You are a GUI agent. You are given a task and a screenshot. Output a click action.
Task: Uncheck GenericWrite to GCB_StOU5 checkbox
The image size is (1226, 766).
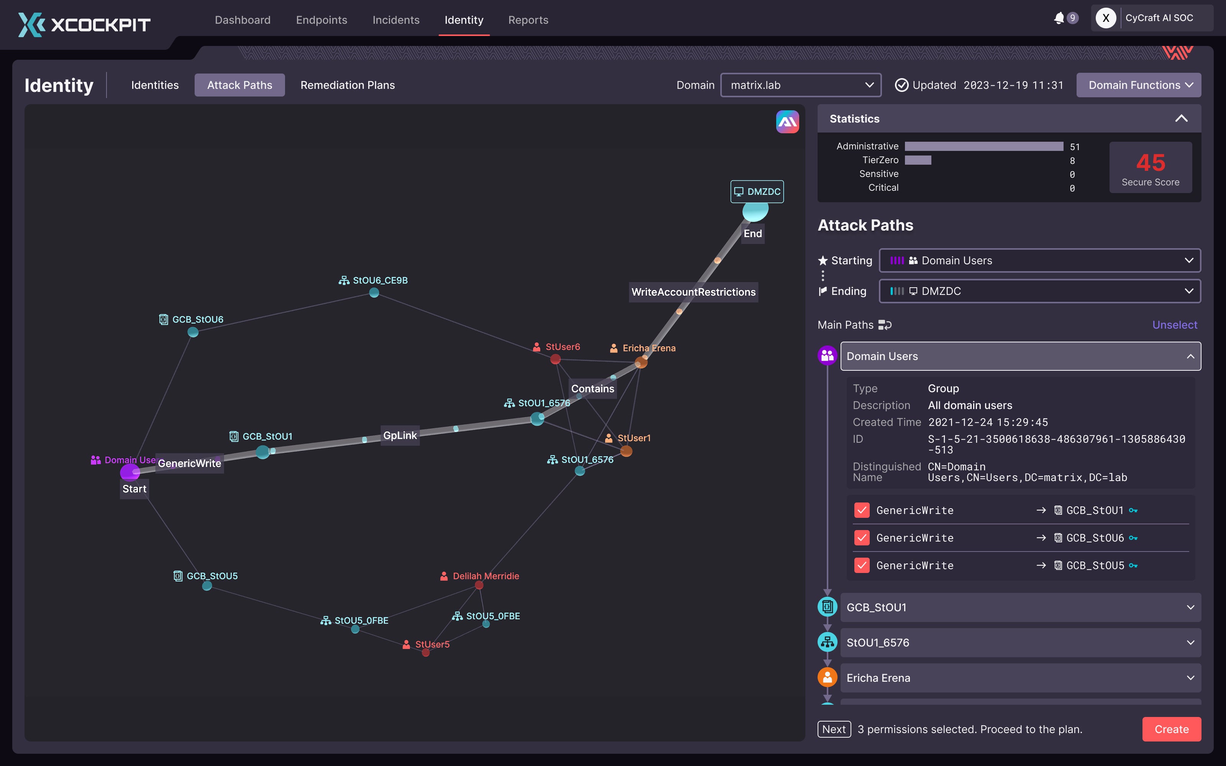(x=862, y=565)
